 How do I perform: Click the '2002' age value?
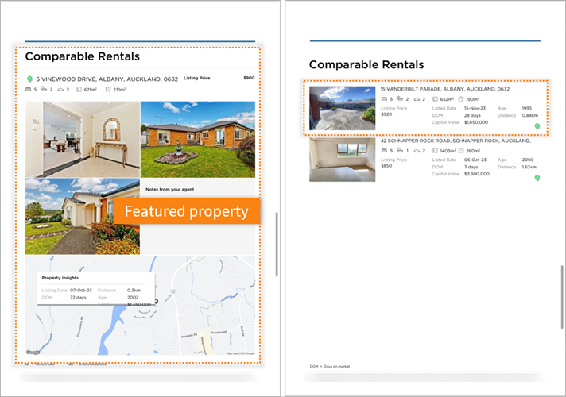pos(133,298)
